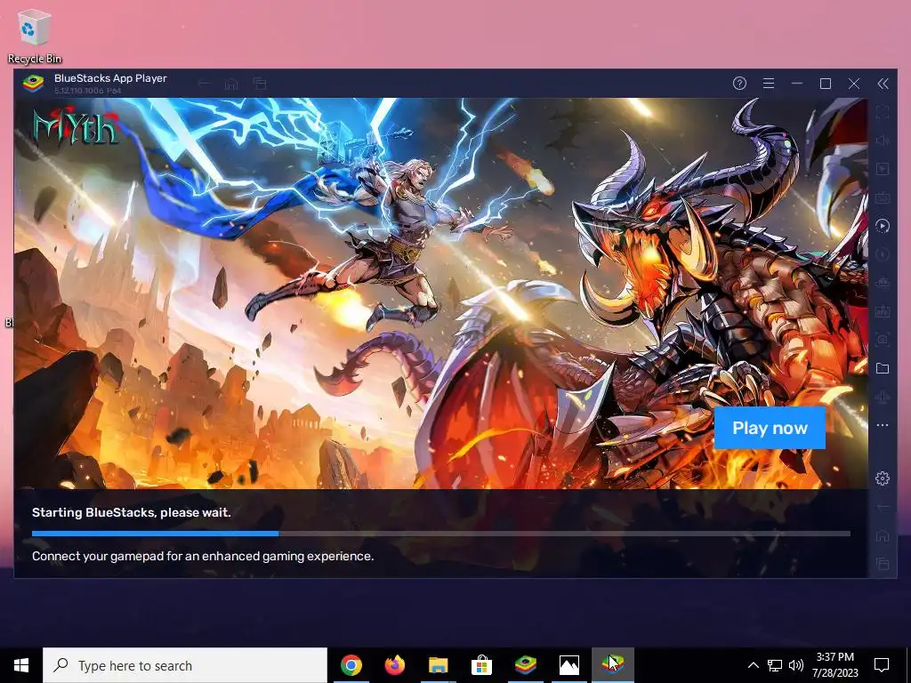Open the Photos app from the taskbar
Image resolution: width=911 pixels, height=683 pixels.
(568, 665)
